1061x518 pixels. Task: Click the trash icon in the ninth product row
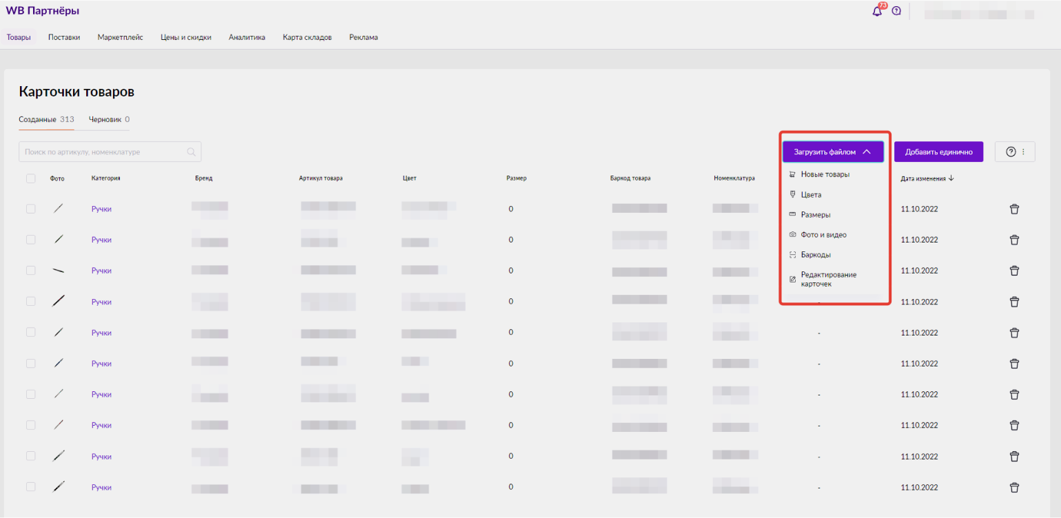1014,456
